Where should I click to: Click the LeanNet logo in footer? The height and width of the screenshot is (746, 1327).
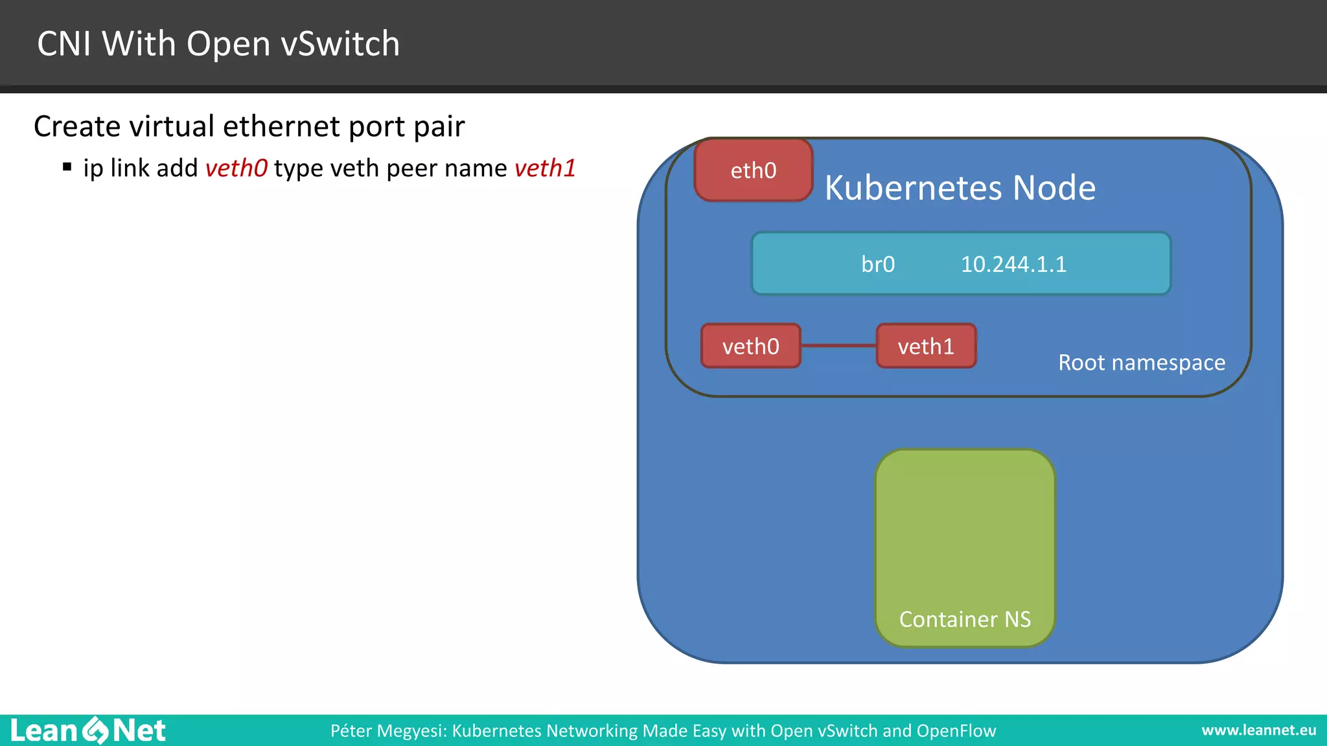point(88,730)
